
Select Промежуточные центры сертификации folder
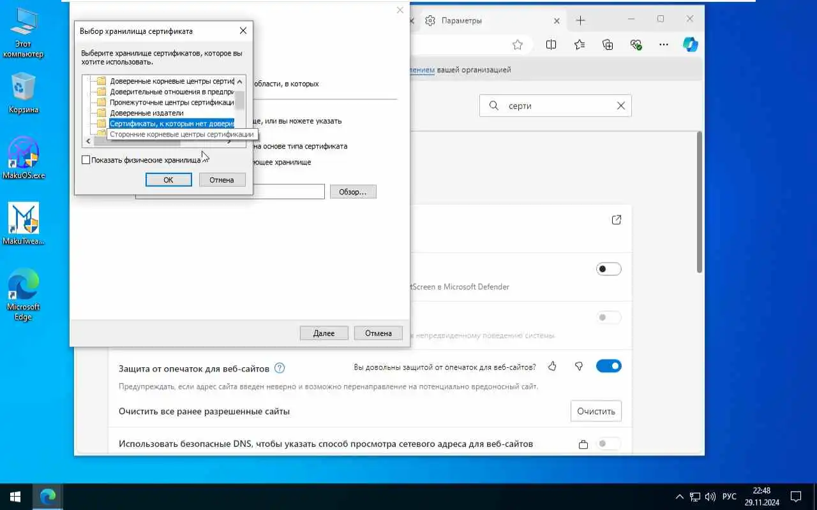[x=166, y=102]
